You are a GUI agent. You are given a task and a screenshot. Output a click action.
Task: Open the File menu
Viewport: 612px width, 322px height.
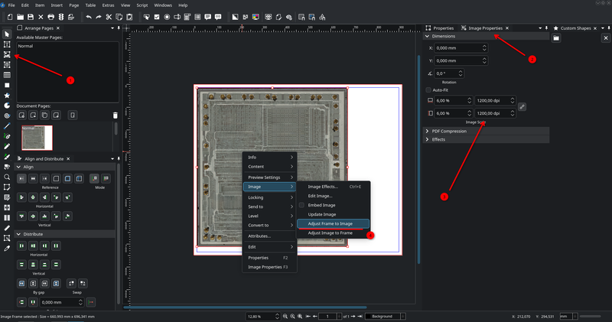(11, 5)
